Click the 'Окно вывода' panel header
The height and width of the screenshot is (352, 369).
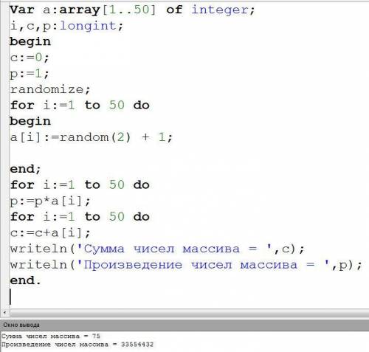click(184, 325)
